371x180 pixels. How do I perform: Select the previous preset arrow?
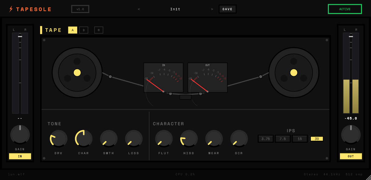(139, 9)
